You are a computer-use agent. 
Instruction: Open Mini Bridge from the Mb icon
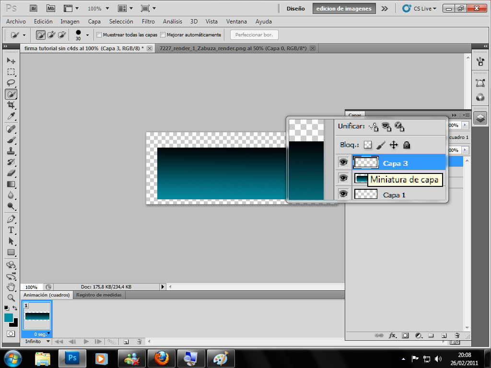click(51, 9)
